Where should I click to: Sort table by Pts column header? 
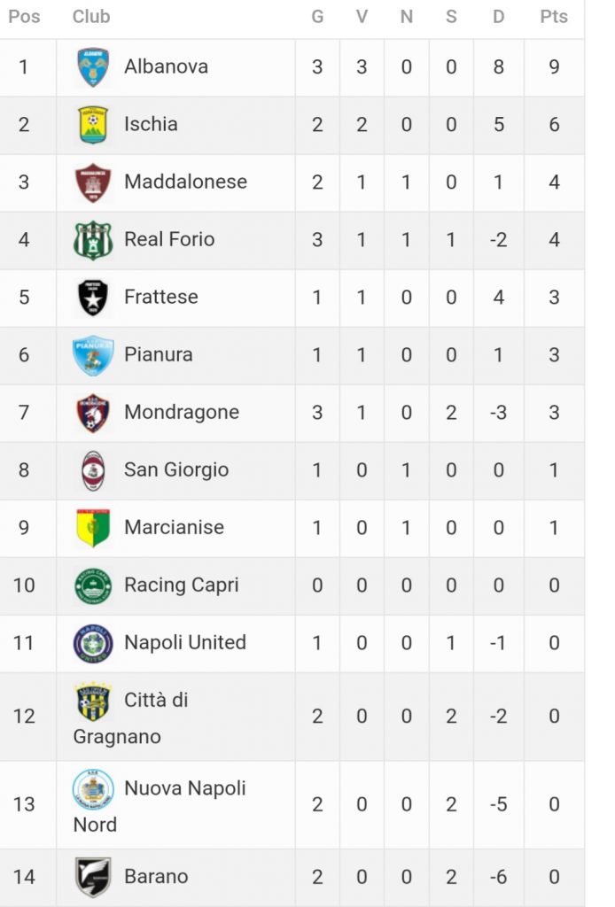(x=554, y=17)
